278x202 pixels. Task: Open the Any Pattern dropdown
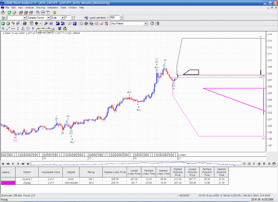coord(145,23)
